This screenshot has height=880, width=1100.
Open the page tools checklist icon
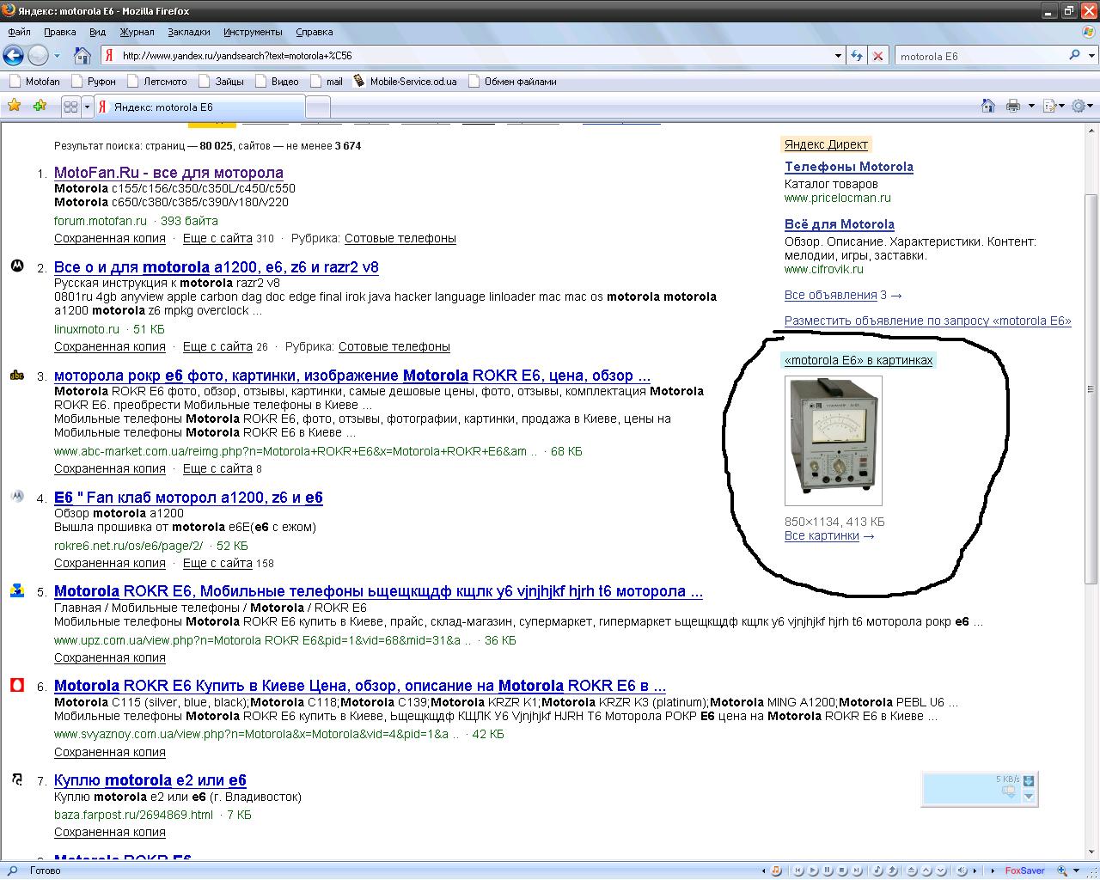click(1049, 106)
